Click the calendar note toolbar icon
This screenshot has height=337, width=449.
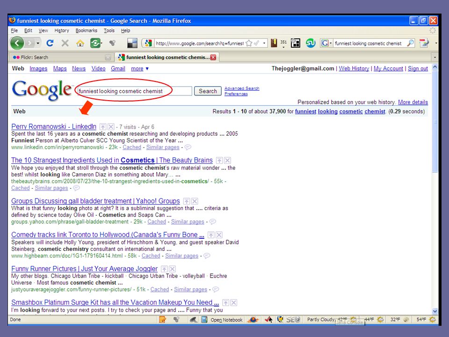[424, 43]
